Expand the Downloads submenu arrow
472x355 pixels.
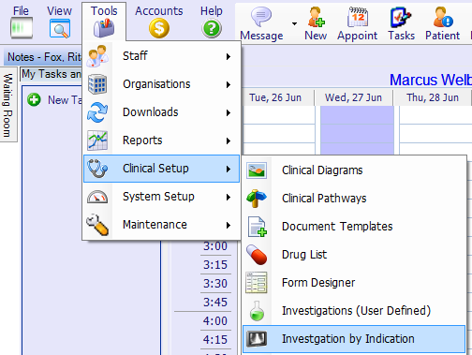point(229,112)
